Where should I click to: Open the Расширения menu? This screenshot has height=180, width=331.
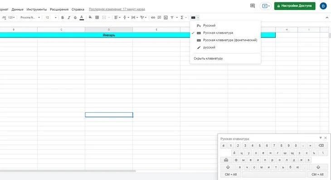pos(59,9)
